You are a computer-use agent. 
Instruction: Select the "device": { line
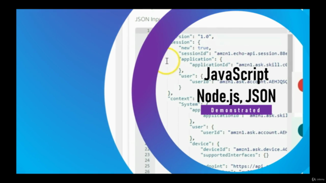tap(204, 143)
